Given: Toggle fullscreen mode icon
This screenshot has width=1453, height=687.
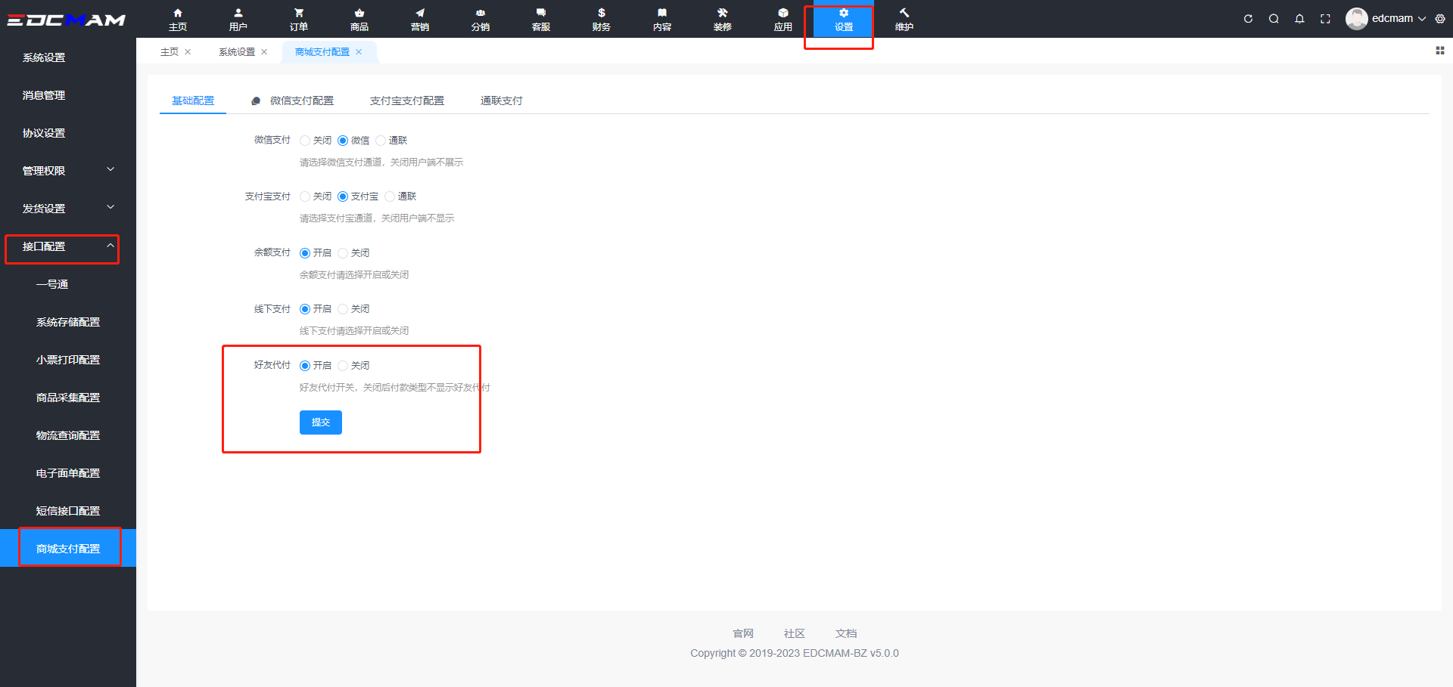Looking at the screenshot, I should (x=1325, y=19).
